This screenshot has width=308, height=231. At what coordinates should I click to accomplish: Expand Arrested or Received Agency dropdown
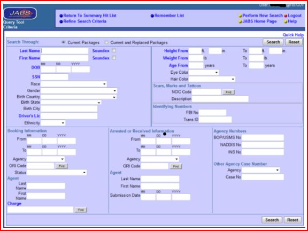pos(160,159)
